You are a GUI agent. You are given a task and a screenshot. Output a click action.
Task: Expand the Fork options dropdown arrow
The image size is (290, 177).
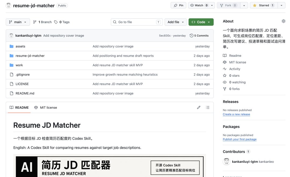244,5
